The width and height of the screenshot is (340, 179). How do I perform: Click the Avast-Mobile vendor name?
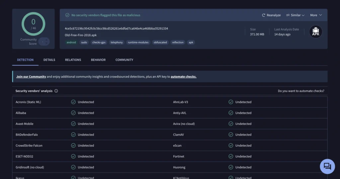[25, 124]
